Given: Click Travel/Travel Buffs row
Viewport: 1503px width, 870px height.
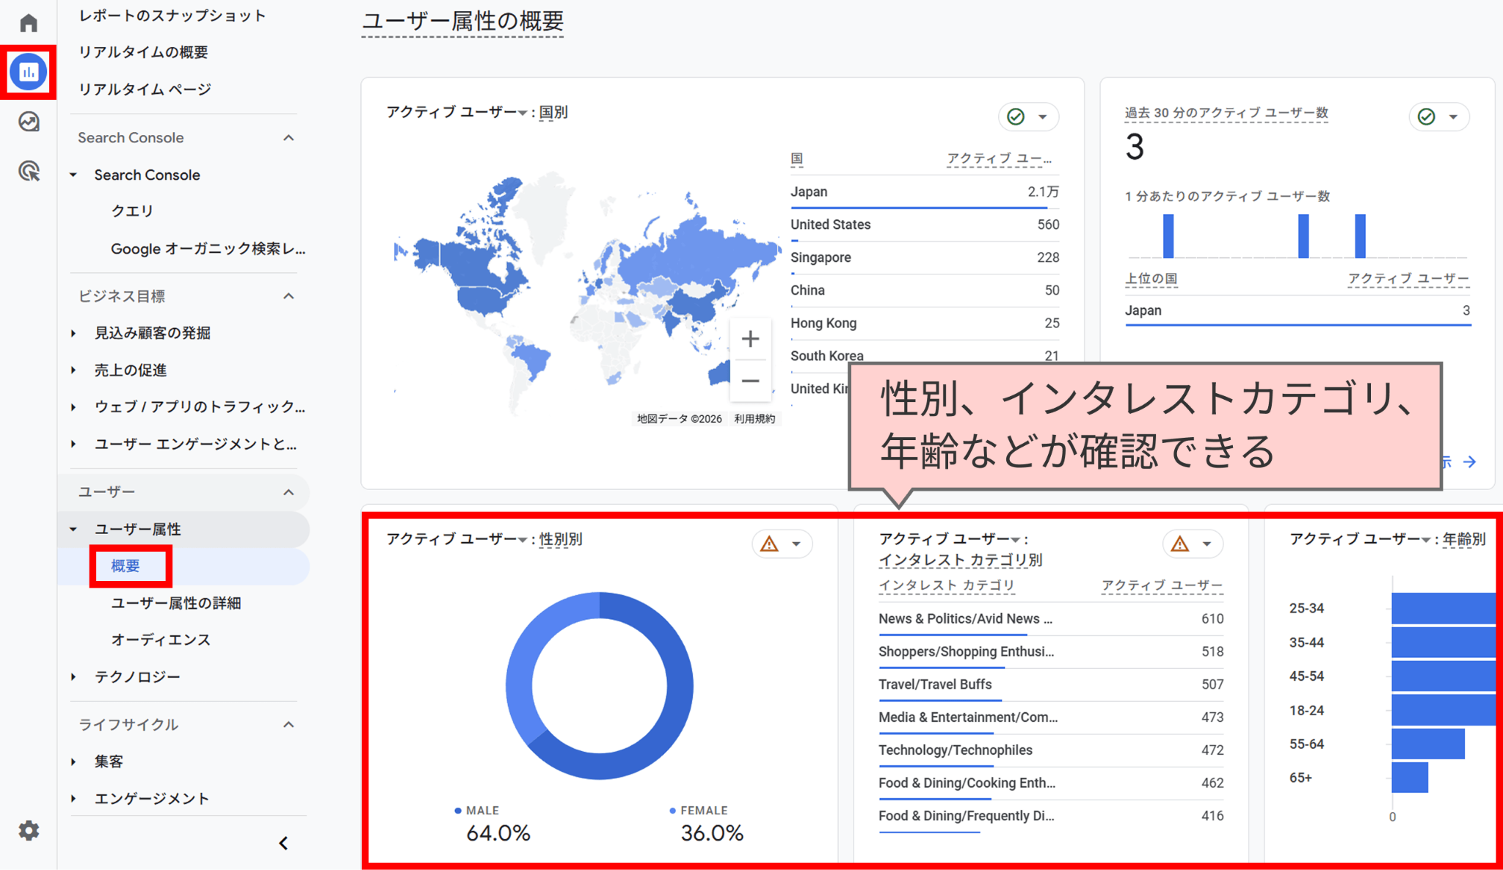Looking at the screenshot, I should pyautogui.click(x=1051, y=684).
